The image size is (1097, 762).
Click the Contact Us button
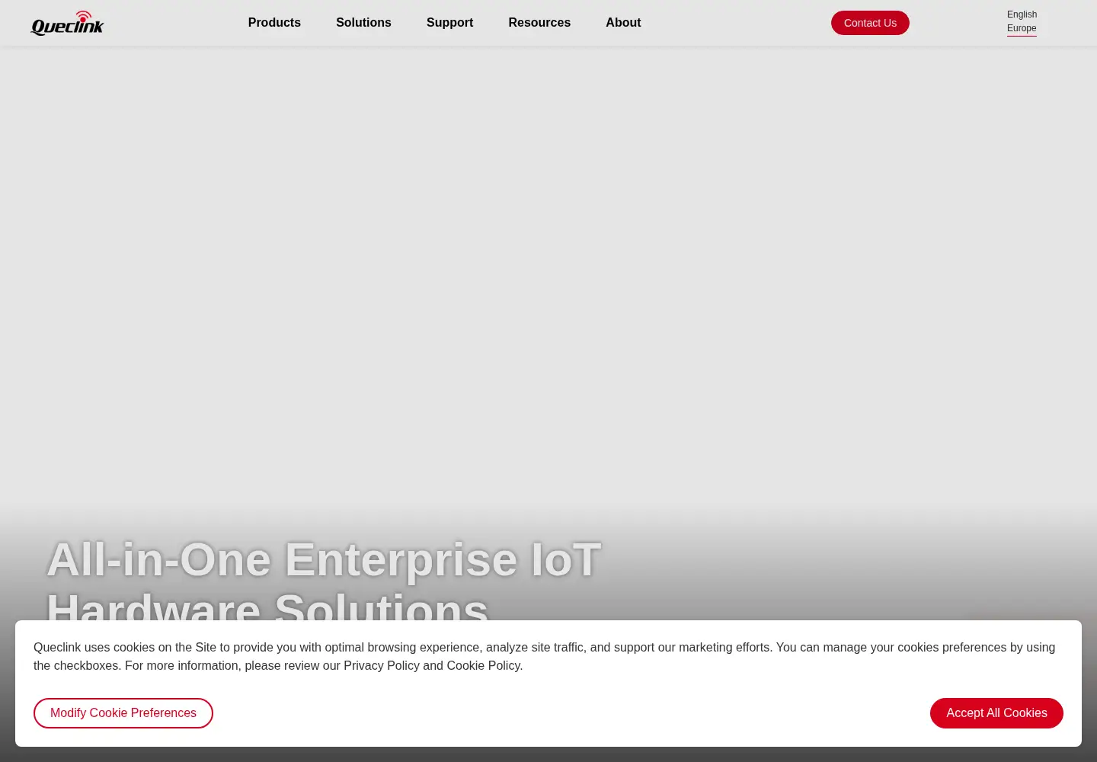870,23
